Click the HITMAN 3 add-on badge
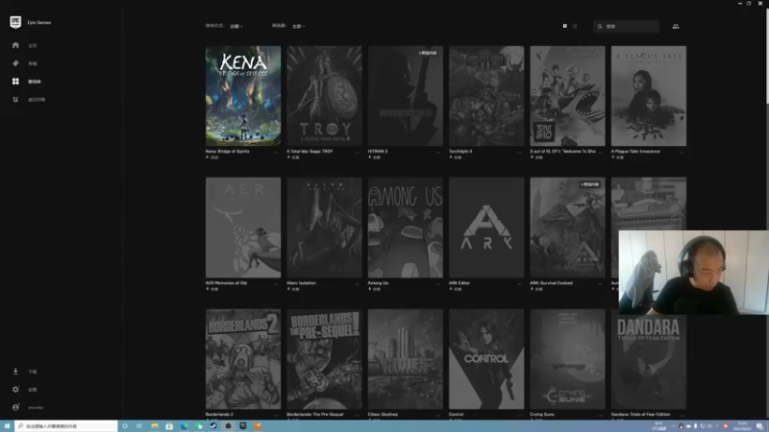 coord(428,53)
